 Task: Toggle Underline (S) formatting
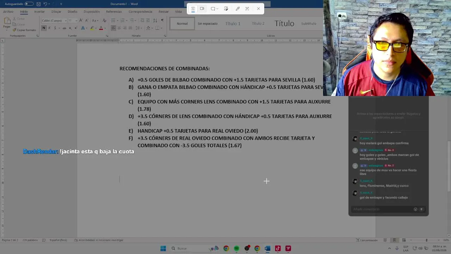[x=55, y=28]
